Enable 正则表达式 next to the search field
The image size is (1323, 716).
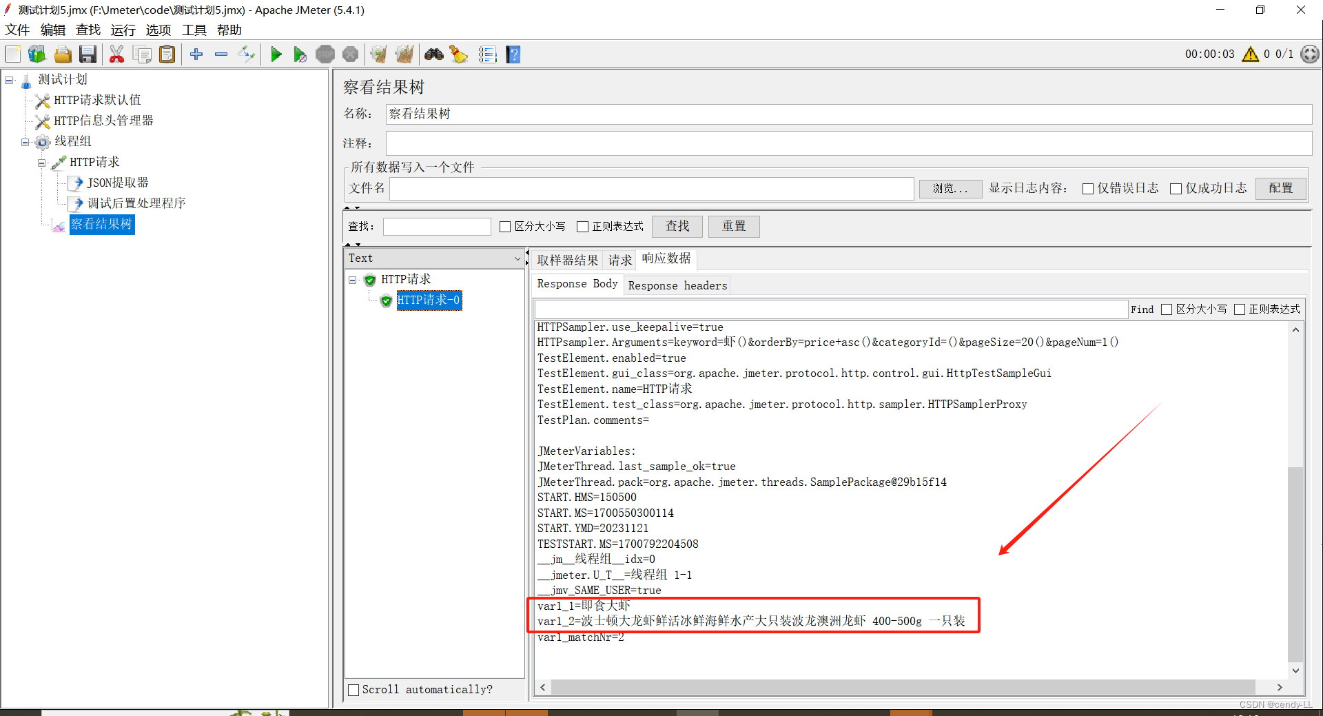(x=584, y=226)
